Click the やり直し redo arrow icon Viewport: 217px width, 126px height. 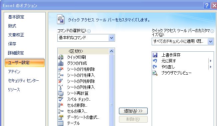pos(155,67)
